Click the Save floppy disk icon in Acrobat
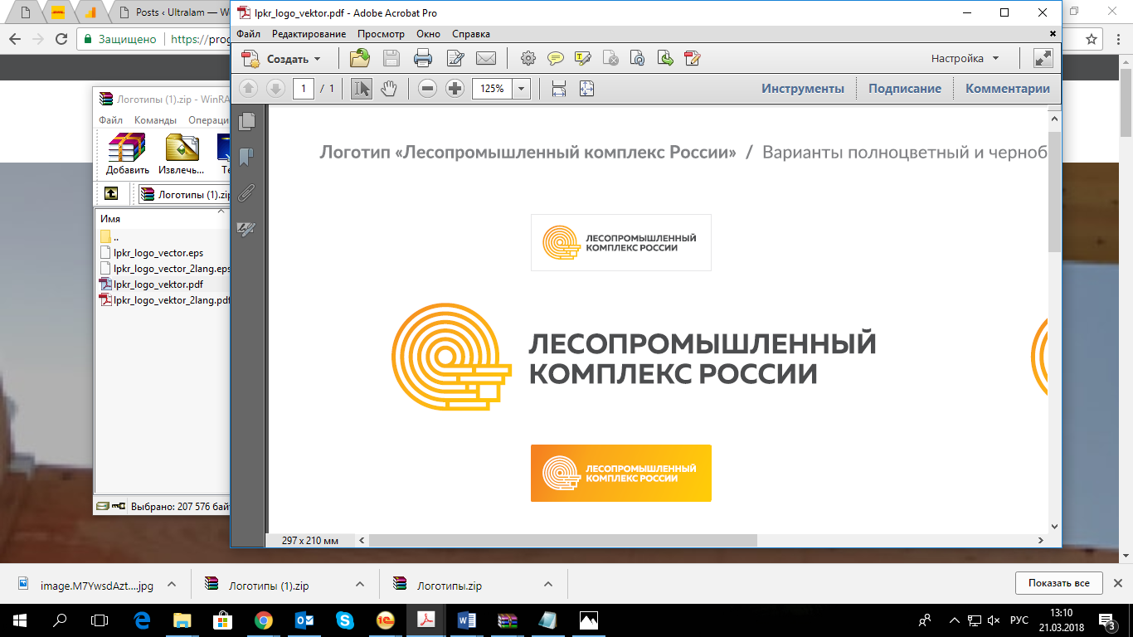Image resolution: width=1133 pixels, height=637 pixels. coord(391,58)
